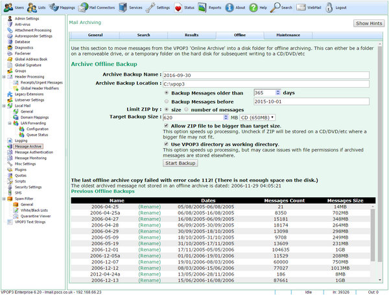Collapse the Local Mail tree node

(x=4, y=105)
